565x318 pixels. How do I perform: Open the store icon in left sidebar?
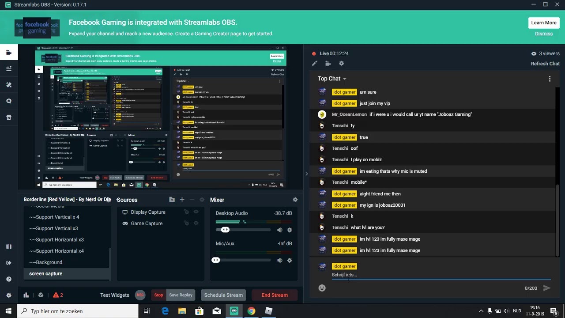(x=9, y=117)
